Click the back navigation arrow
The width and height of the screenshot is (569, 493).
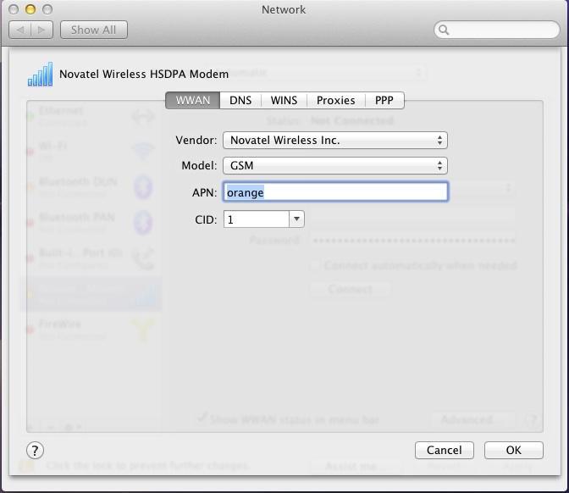coord(20,30)
